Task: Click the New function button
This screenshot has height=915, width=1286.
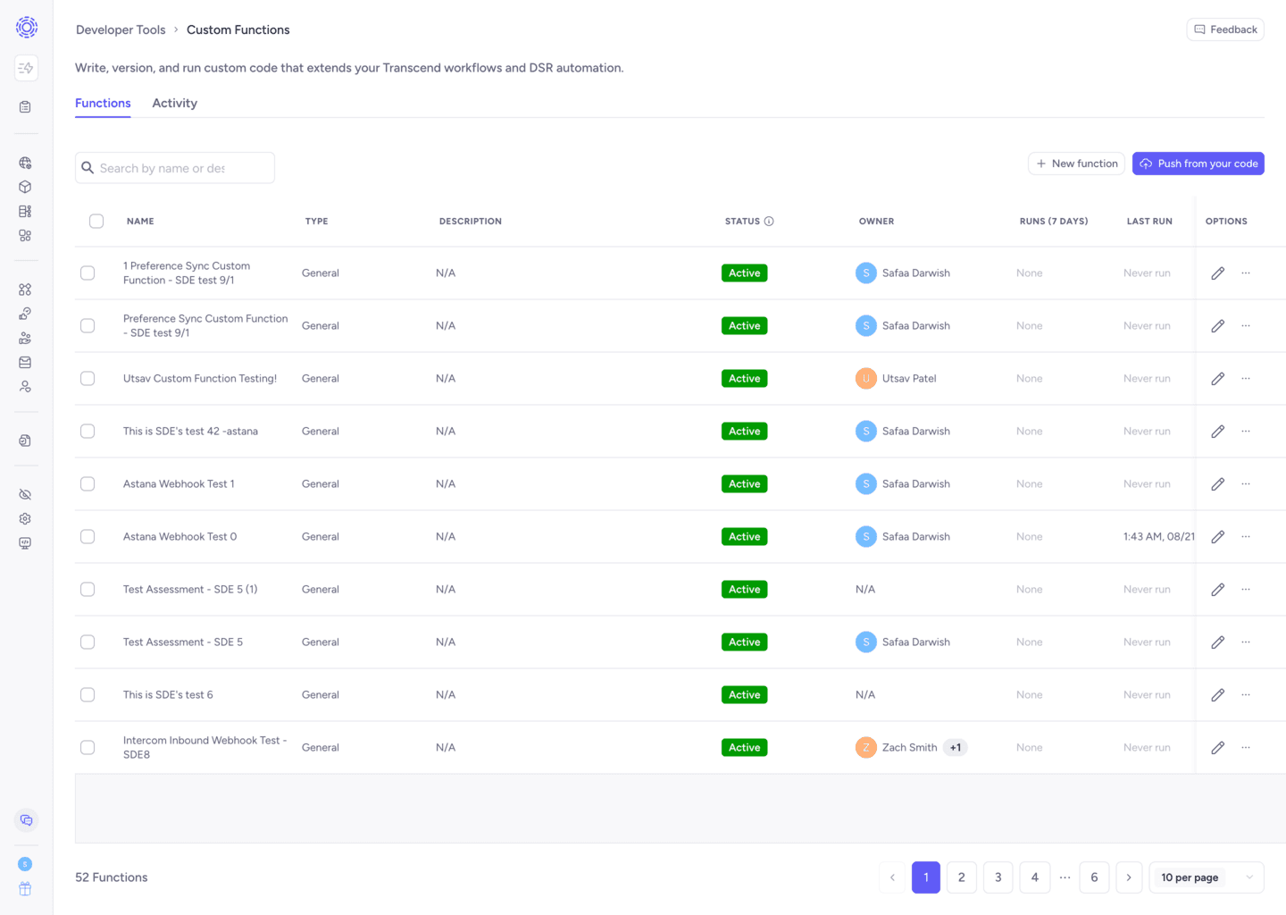Action: [1076, 164]
